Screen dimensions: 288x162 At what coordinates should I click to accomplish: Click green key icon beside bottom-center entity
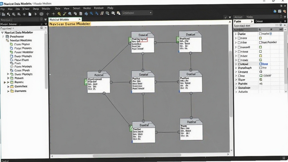click(131, 128)
